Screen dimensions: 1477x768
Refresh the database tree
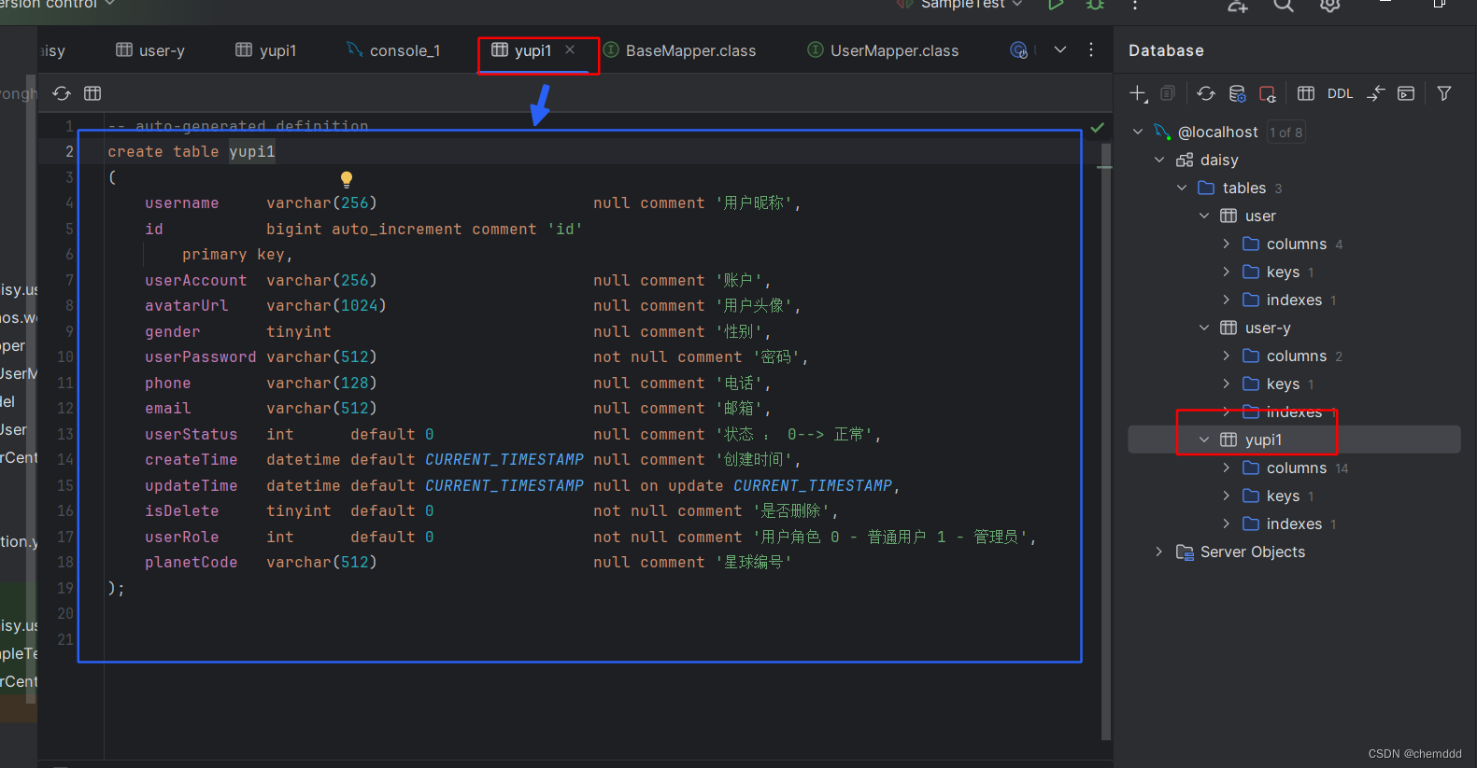[1206, 93]
